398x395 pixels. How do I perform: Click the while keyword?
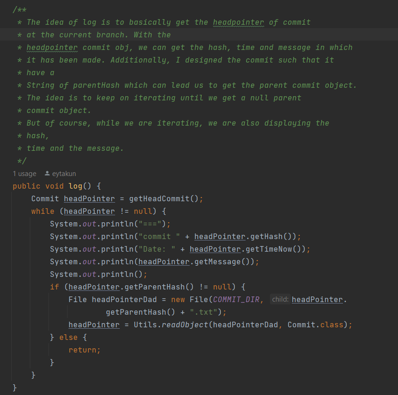(43, 211)
